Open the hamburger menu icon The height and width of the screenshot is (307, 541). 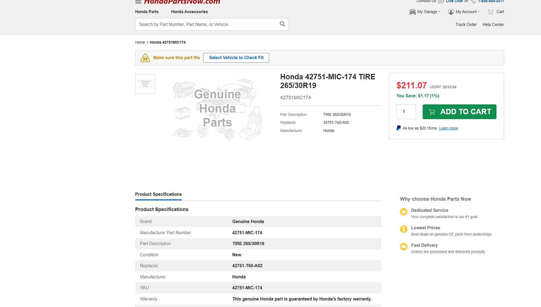click(138, 2)
